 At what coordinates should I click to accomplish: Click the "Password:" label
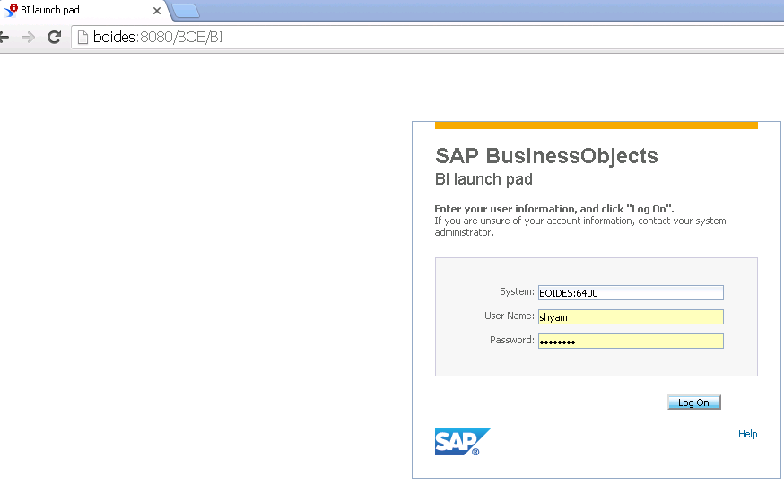coord(512,340)
